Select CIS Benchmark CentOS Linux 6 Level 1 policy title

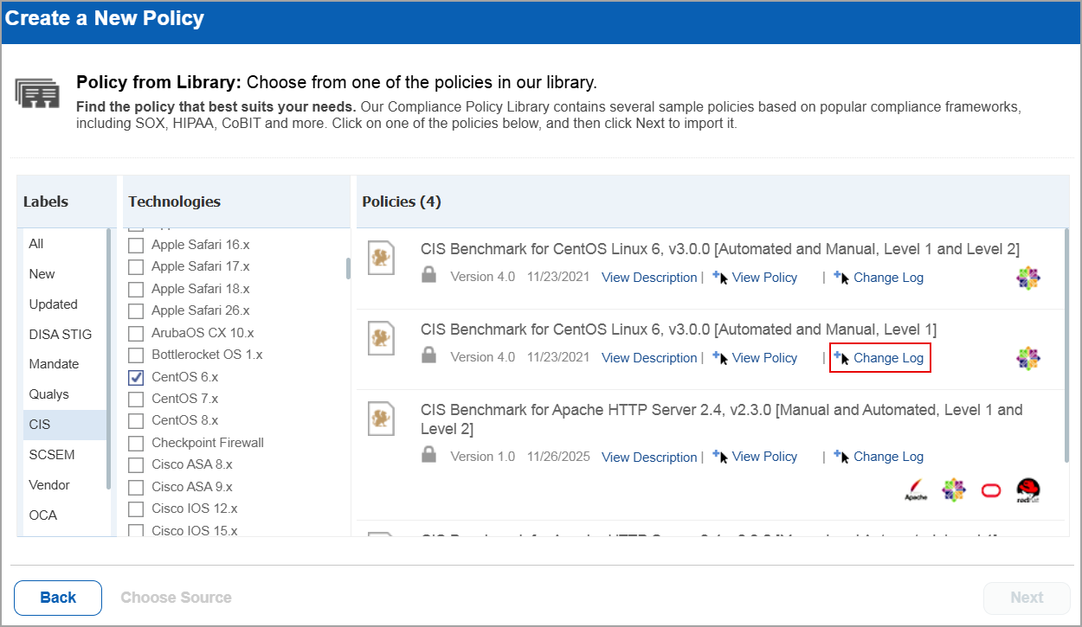pos(678,329)
